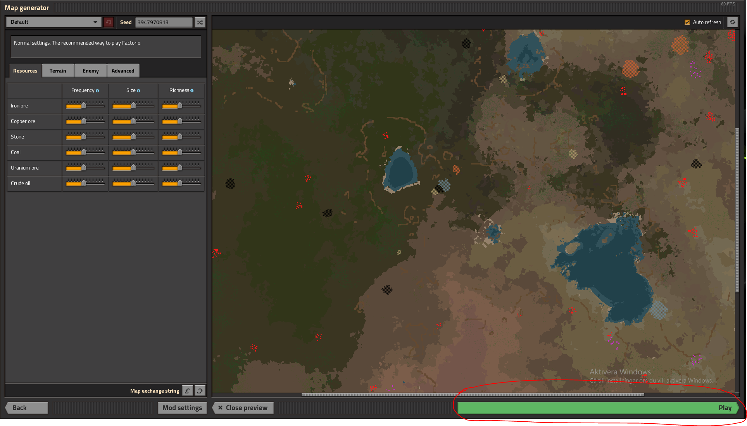Adjust Iron ore frequency slider

(x=85, y=106)
